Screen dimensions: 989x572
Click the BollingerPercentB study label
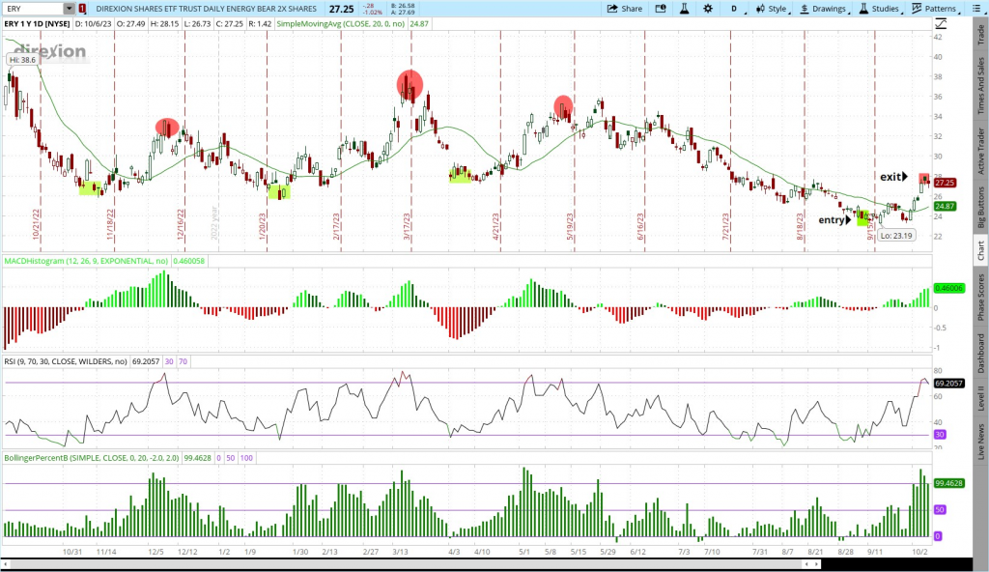coord(92,458)
